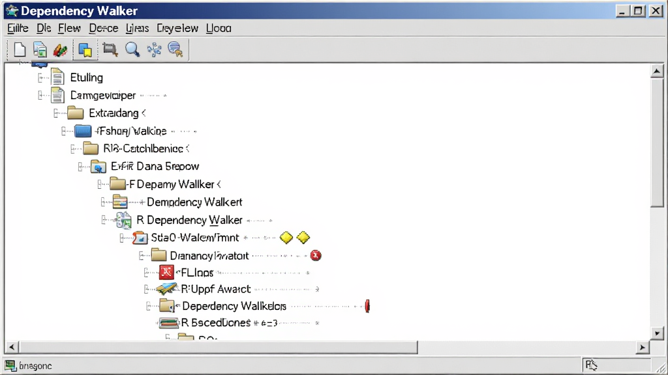668x375 pixels.
Task: Click the red X icon beside FLlnps
Action: click(166, 272)
